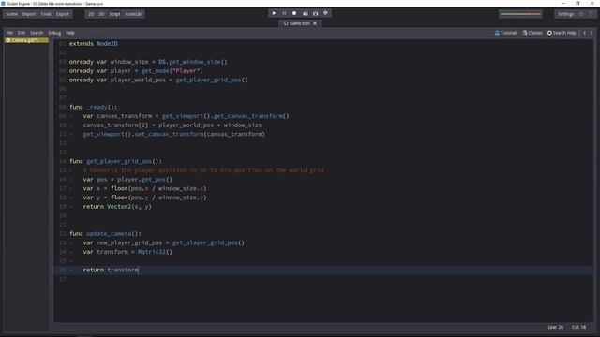This screenshot has height=337, width=600.
Task: Click 'set_canvas_transform' call on line 11
Action: (x=169, y=134)
